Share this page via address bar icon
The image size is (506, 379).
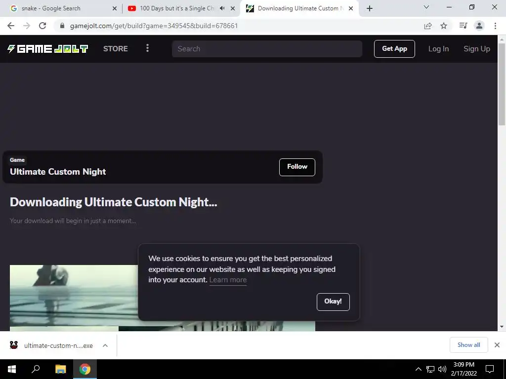428,26
